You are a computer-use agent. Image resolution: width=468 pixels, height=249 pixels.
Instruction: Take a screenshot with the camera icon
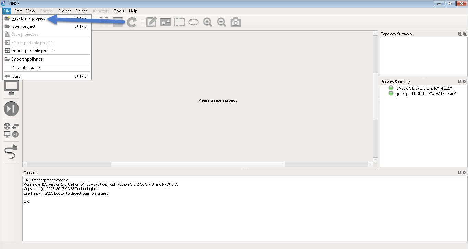click(236, 22)
